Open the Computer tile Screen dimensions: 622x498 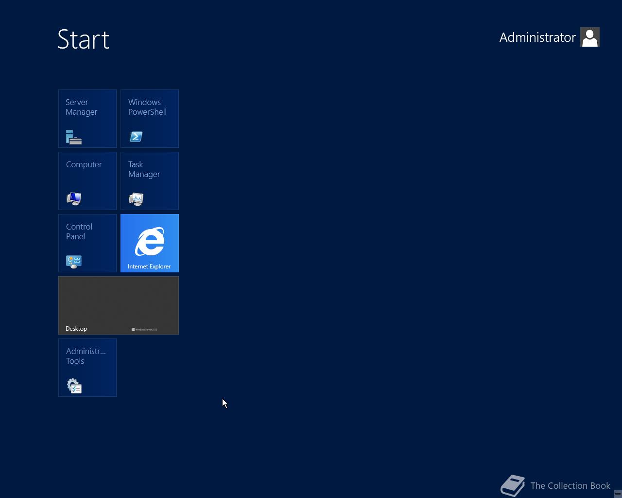(87, 181)
